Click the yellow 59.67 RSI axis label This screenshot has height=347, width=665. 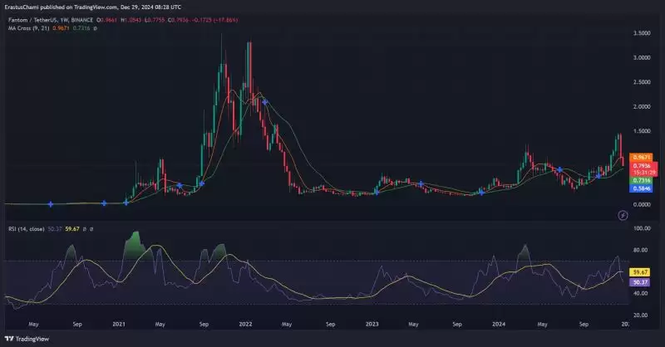(x=640, y=271)
